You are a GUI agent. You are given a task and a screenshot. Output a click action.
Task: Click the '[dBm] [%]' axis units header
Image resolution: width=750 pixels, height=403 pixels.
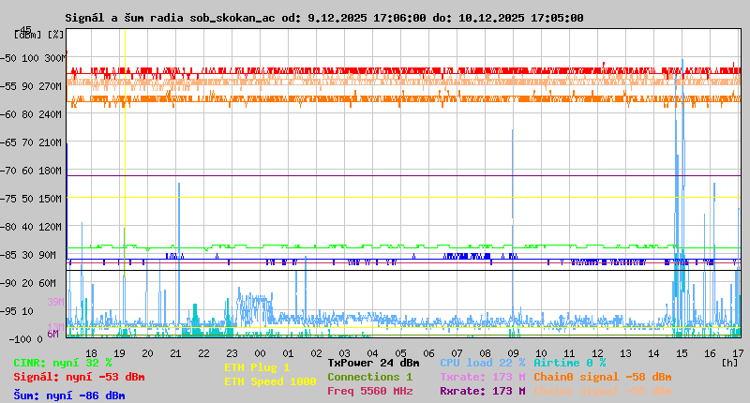(x=38, y=35)
